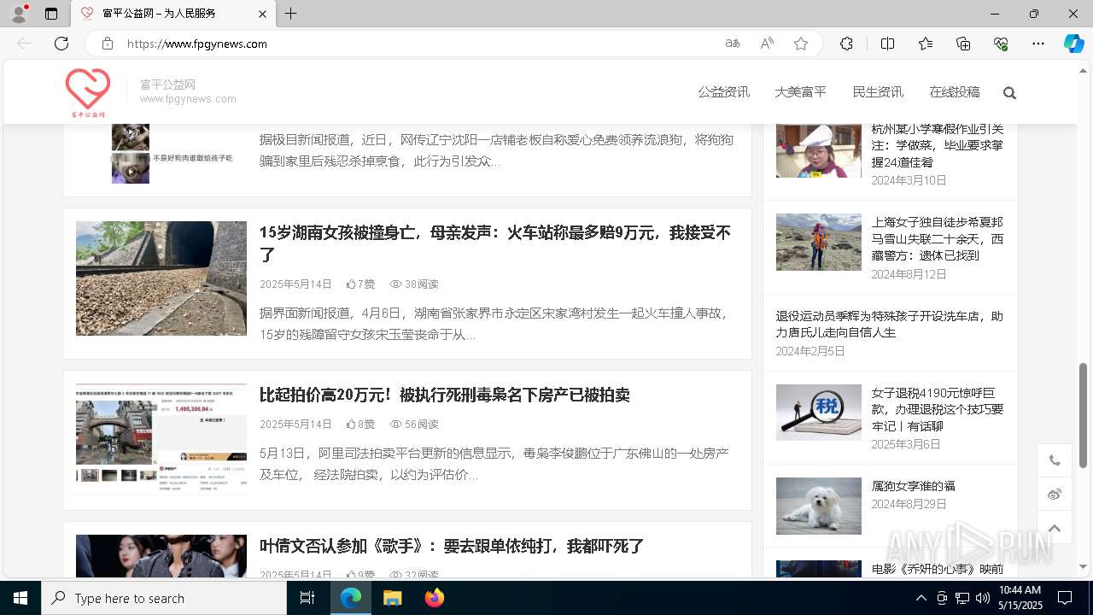Image resolution: width=1093 pixels, height=615 pixels.
Task: Open the 比起拍价高20万元 article headline
Action: 445,395
